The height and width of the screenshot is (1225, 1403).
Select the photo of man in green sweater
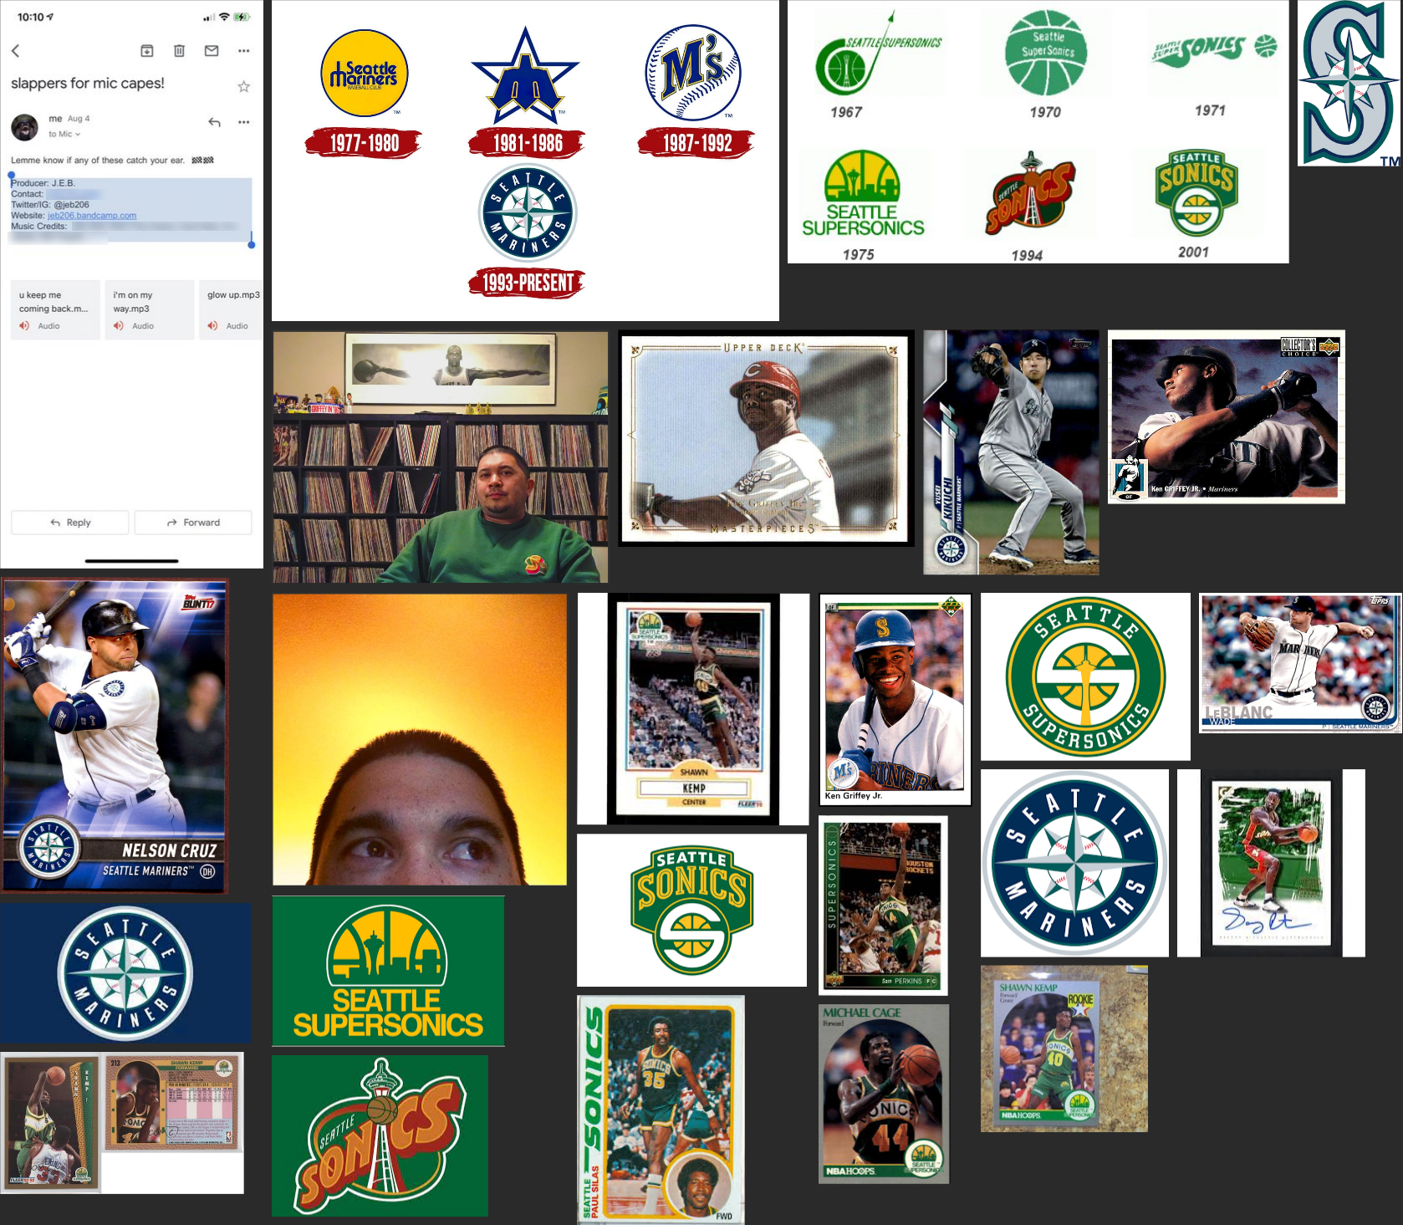(x=441, y=457)
